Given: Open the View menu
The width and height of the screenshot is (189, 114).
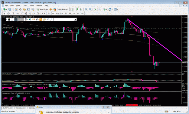Looking at the screenshot, I should pyautogui.click(x=12, y=5).
